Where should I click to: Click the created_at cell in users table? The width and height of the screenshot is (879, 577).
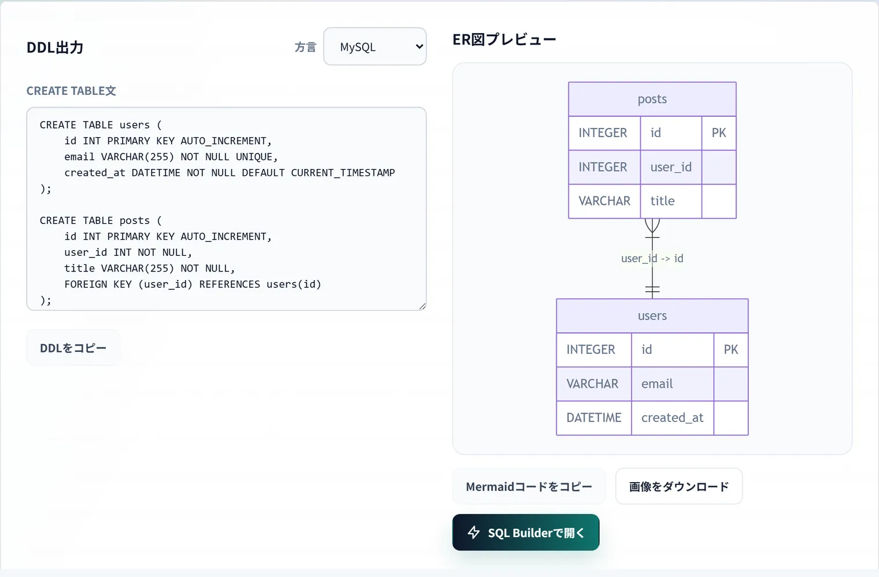click(x=673, y=418)
